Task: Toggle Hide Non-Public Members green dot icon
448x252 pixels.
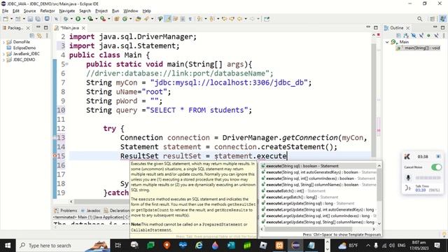Action: (428, 36)
